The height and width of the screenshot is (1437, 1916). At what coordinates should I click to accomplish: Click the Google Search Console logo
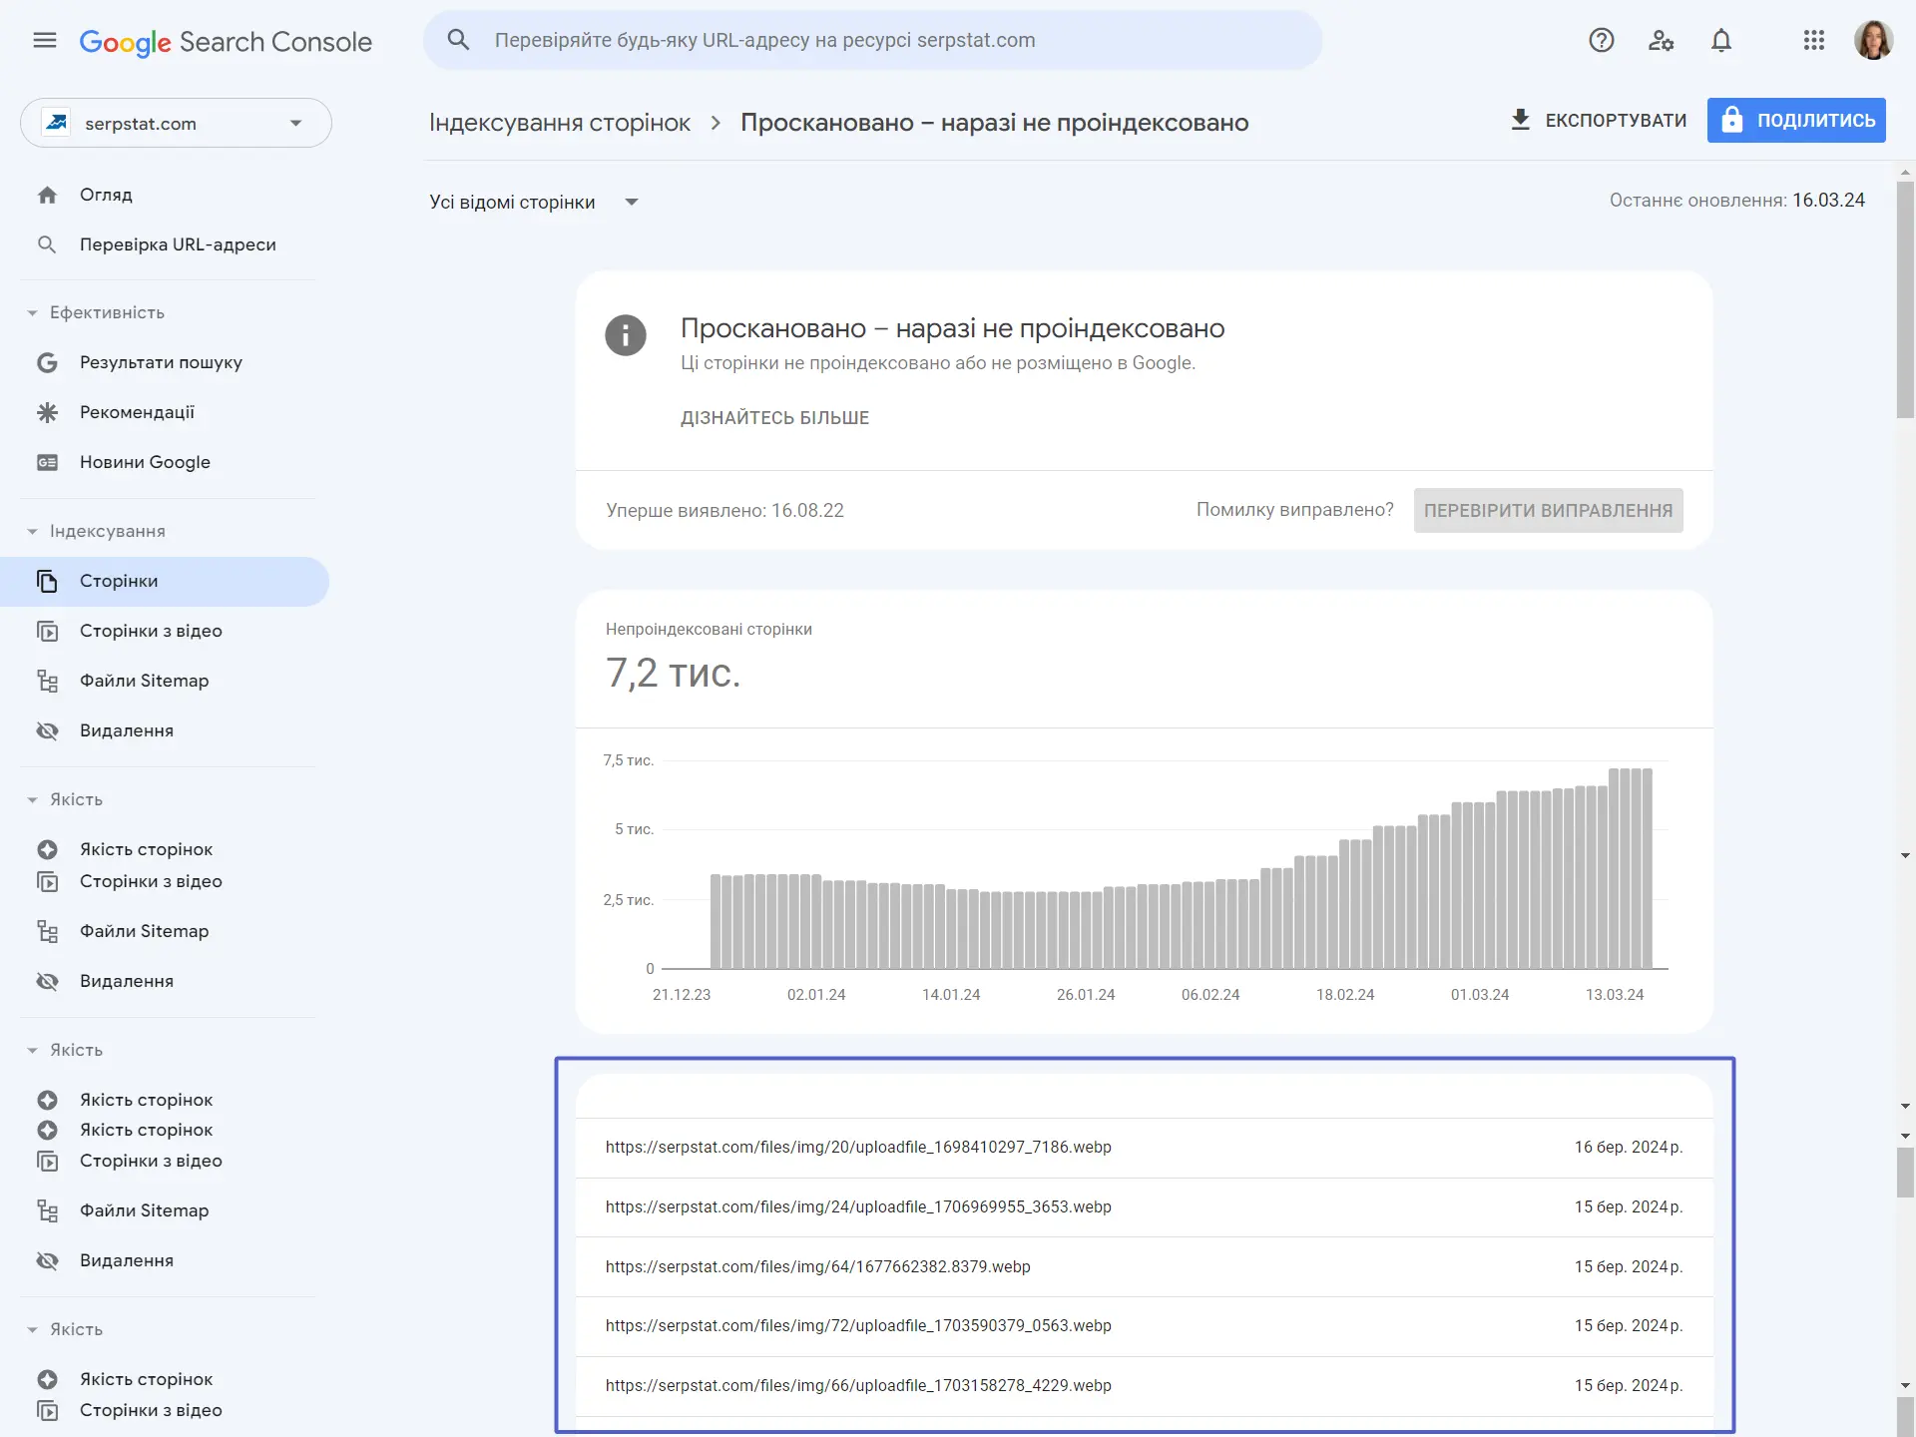pyautogui.click(x=226, y=42)
